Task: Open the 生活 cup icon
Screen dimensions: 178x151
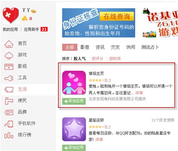Action: click(x=9, y=90)
